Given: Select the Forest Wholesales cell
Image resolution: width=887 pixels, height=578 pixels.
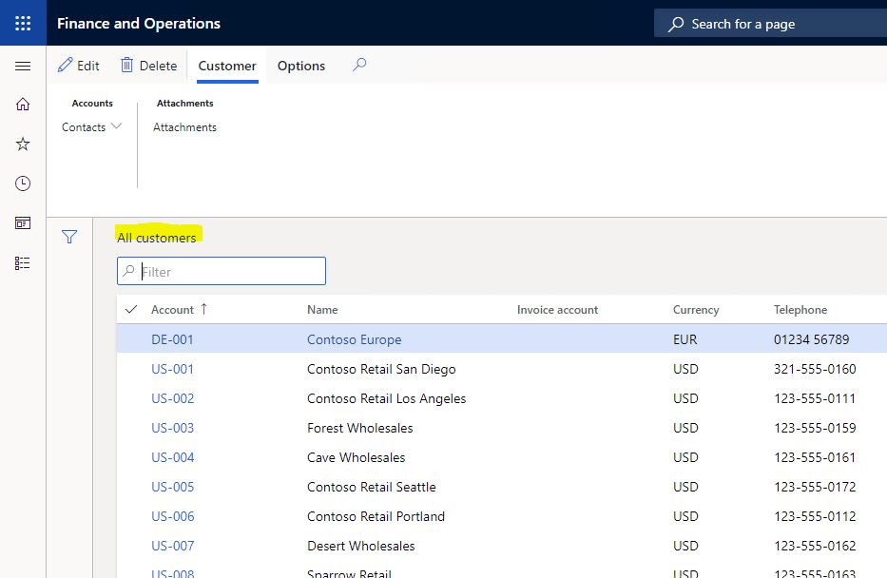Looking at the screenshot, I should click(x=359, y=428).
